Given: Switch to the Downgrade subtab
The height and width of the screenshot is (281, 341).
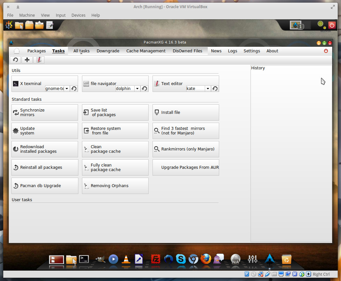Looking at the screenshot, I should [x=108, y=51].
